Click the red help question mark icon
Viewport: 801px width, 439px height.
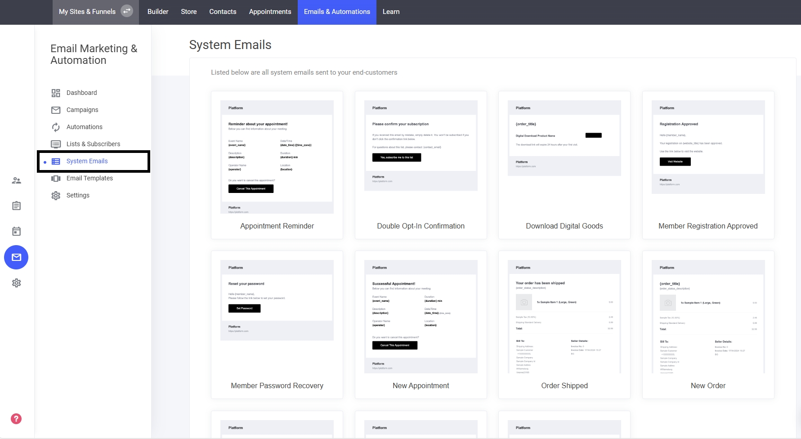(x=16, y=419)
